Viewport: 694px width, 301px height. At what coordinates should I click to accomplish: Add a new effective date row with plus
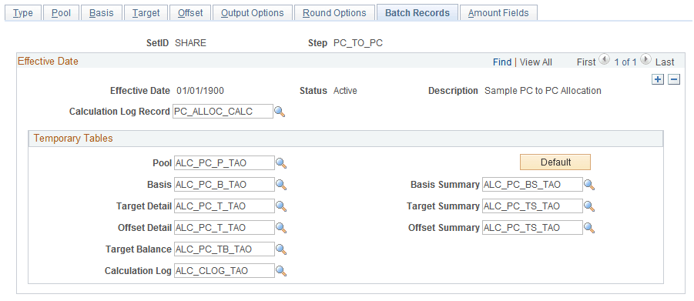(x=658, y=80)
